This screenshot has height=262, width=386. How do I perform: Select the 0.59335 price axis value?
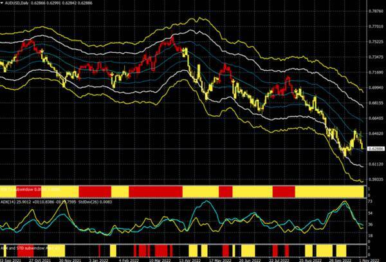click(x=376, y=180)
